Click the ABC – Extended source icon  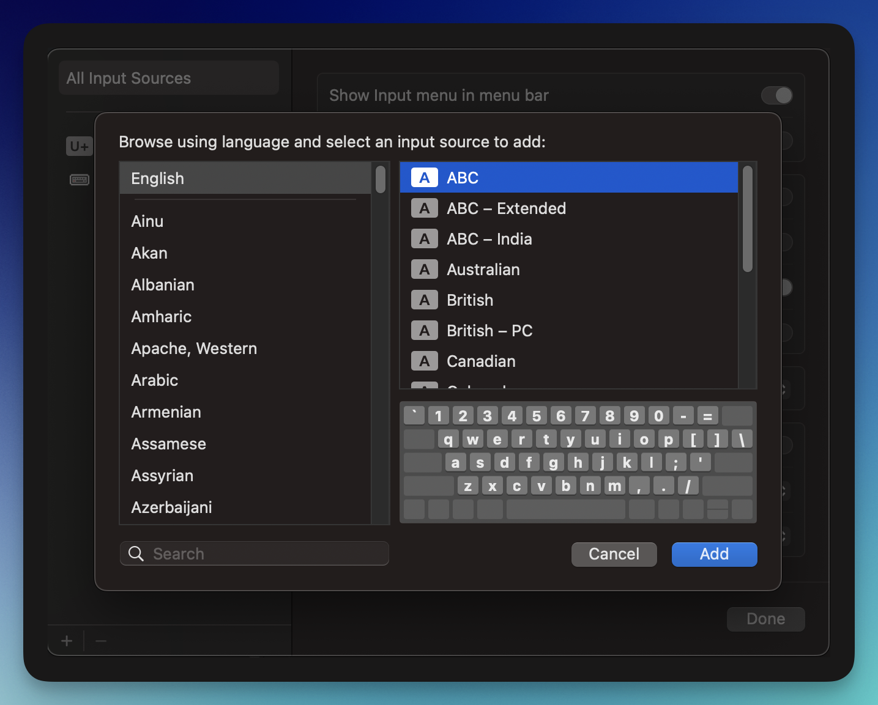[424, 208]
